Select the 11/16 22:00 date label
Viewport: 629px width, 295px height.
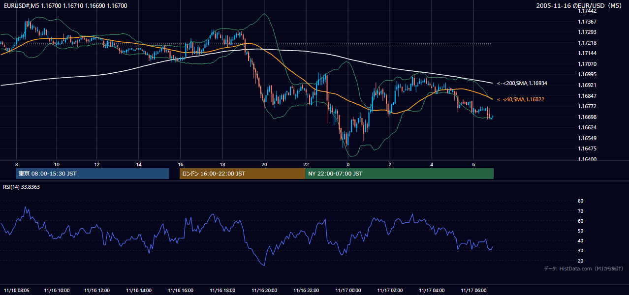tap(306, 290)
